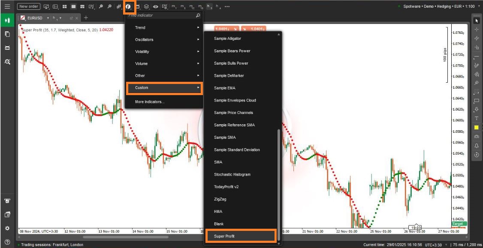Switch to the h1 timeframe

209,7
